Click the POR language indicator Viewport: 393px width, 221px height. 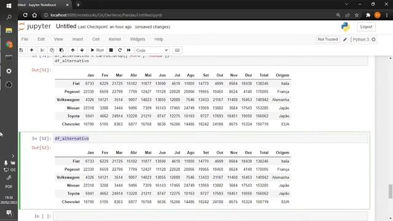tap(9, 187)
